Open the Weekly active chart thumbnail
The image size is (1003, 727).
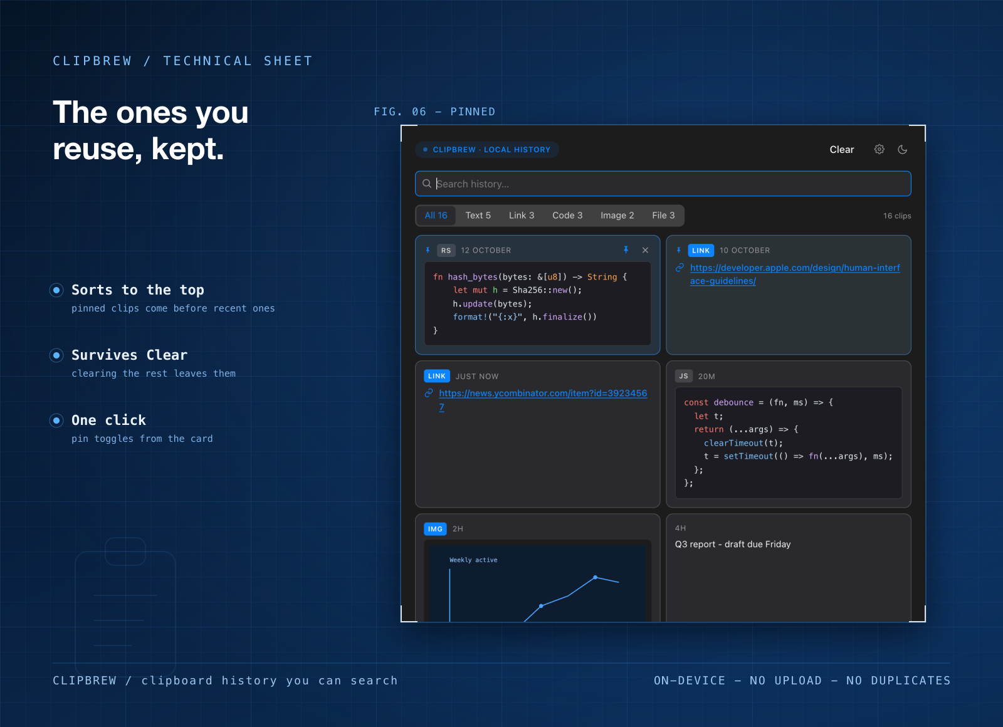[x=538, y=581]
